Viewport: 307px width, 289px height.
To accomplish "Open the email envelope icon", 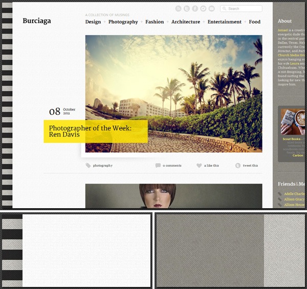I will pyautogui.click(x=212, y=9).
